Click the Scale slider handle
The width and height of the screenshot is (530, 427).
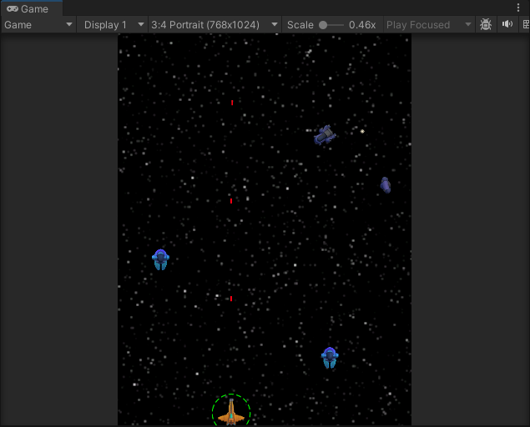[324, 25]
